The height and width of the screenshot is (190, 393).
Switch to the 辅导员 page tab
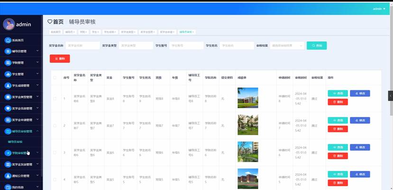70,32
